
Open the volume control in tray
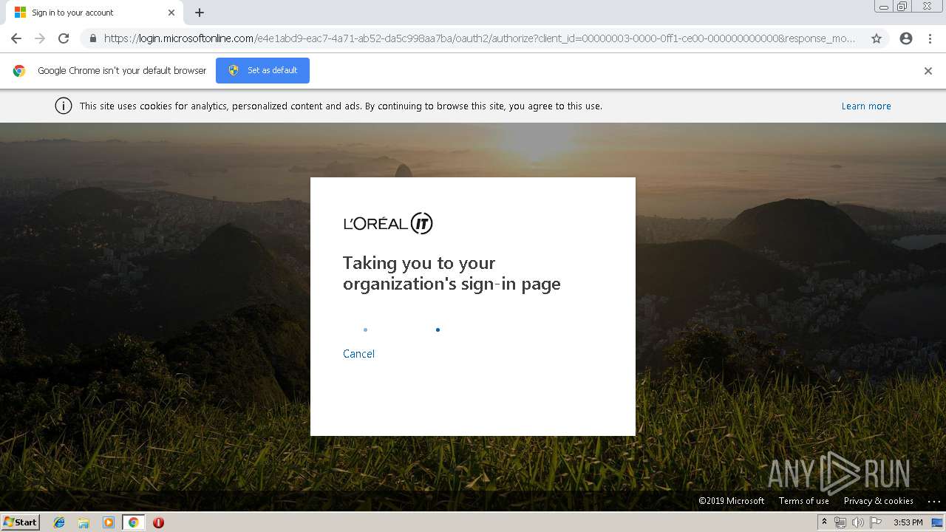click(858, 522)
